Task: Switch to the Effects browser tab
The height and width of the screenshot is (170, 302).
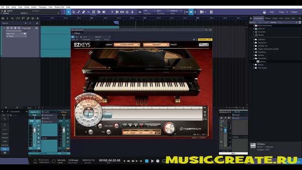Action: click(x=268, y=18)
